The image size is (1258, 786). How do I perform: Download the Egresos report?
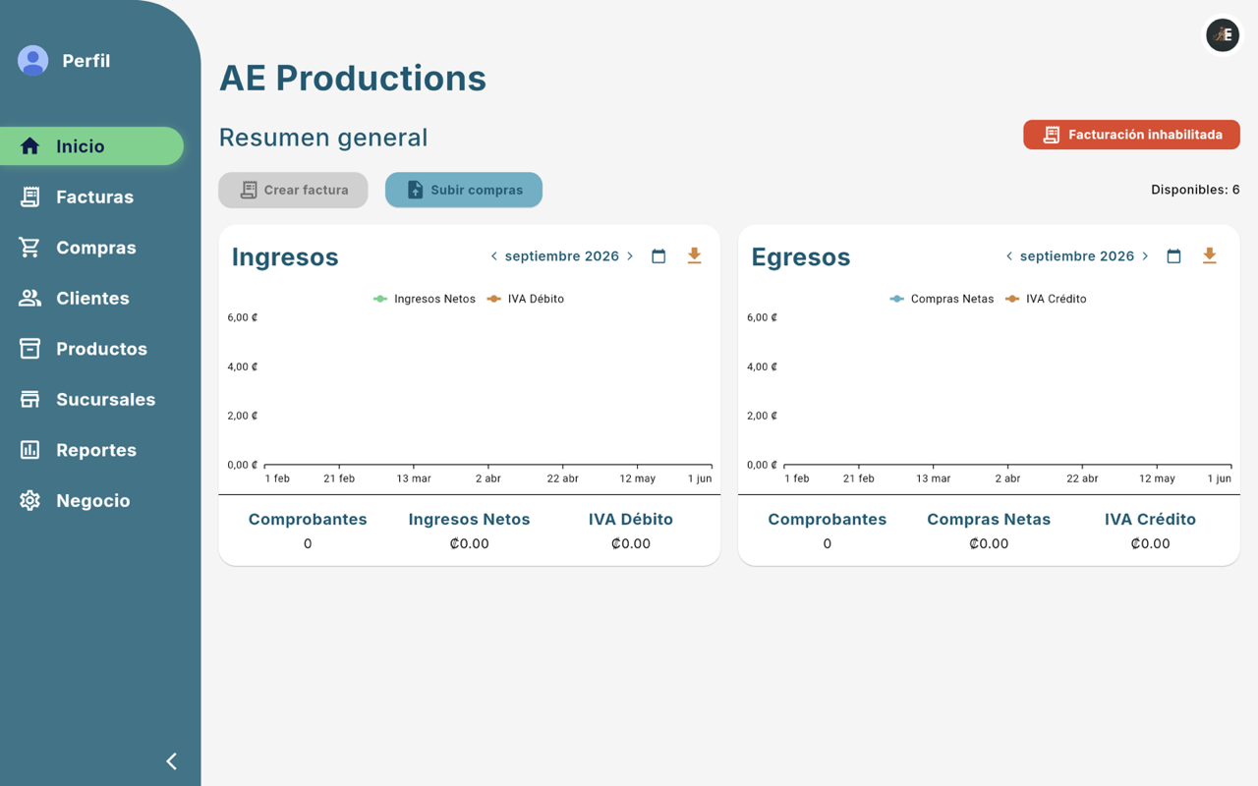(1209, 256)
